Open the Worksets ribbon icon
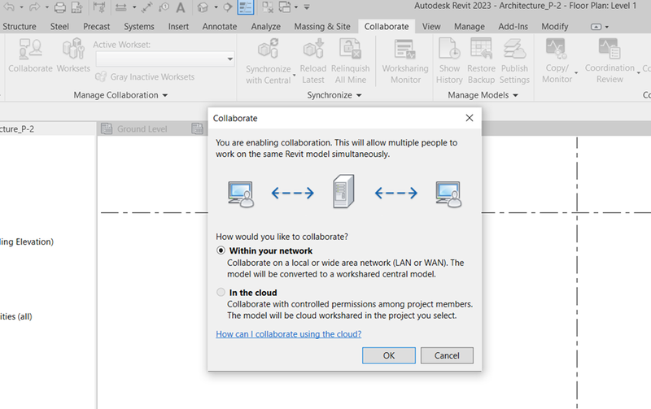The image size is (651, 409). [x=73, y=56]
